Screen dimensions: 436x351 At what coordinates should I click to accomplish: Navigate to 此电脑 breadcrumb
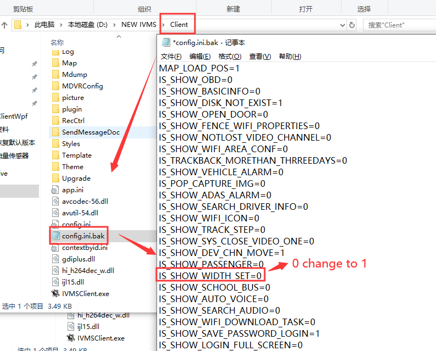pos(44,25)
